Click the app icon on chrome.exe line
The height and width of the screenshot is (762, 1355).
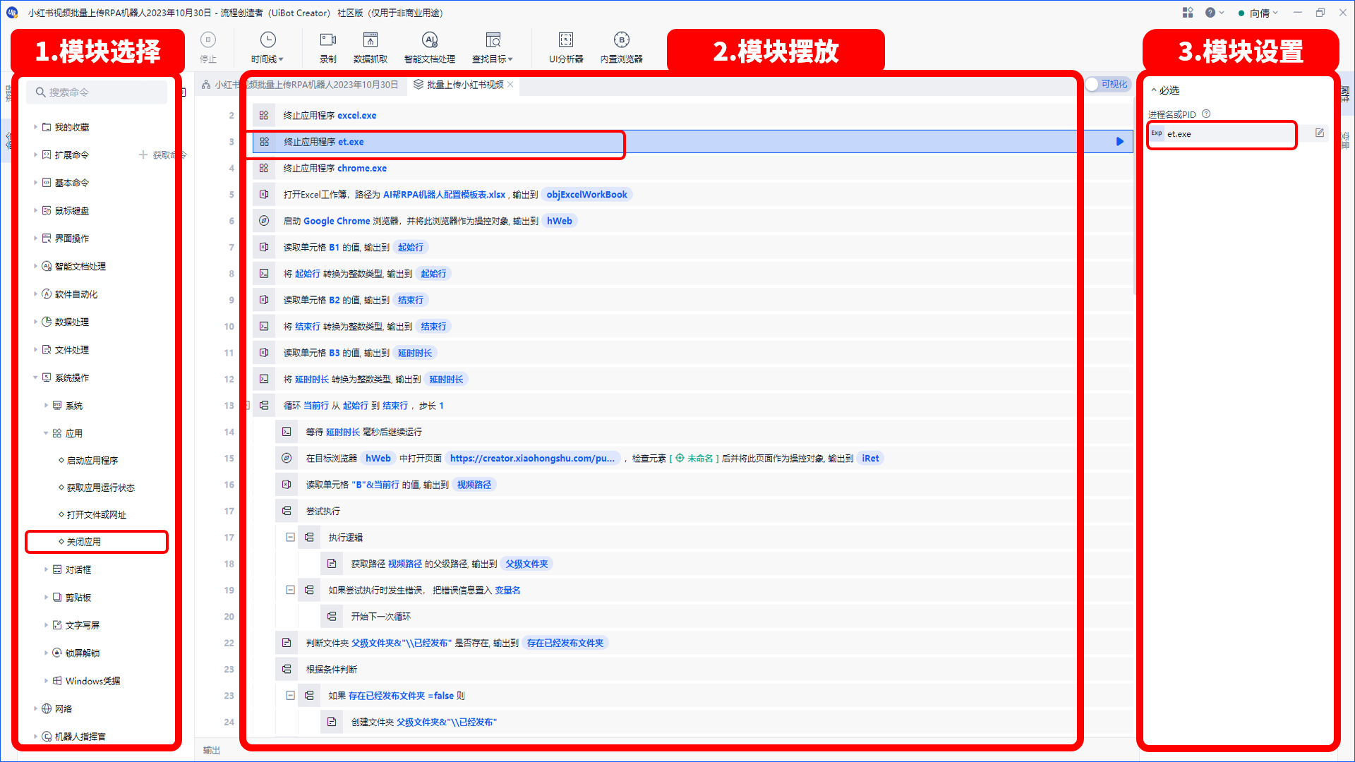click(264, 169)
